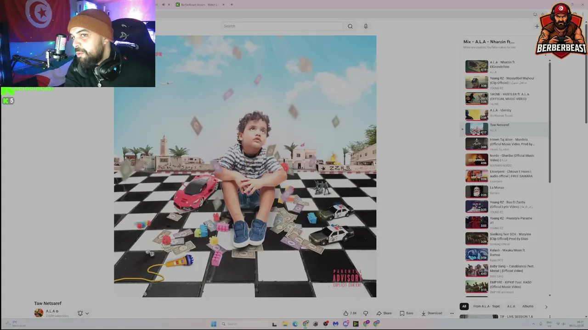Open the Create plus icon near avatar

point(537,26)
